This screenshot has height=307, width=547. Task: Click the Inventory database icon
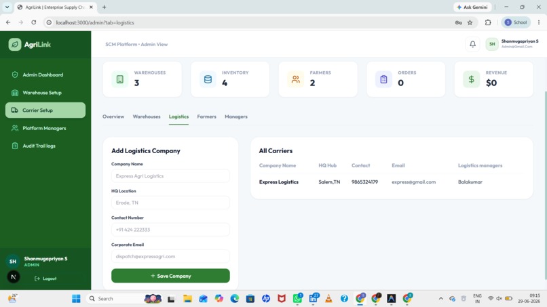click(x=208, y=79)
